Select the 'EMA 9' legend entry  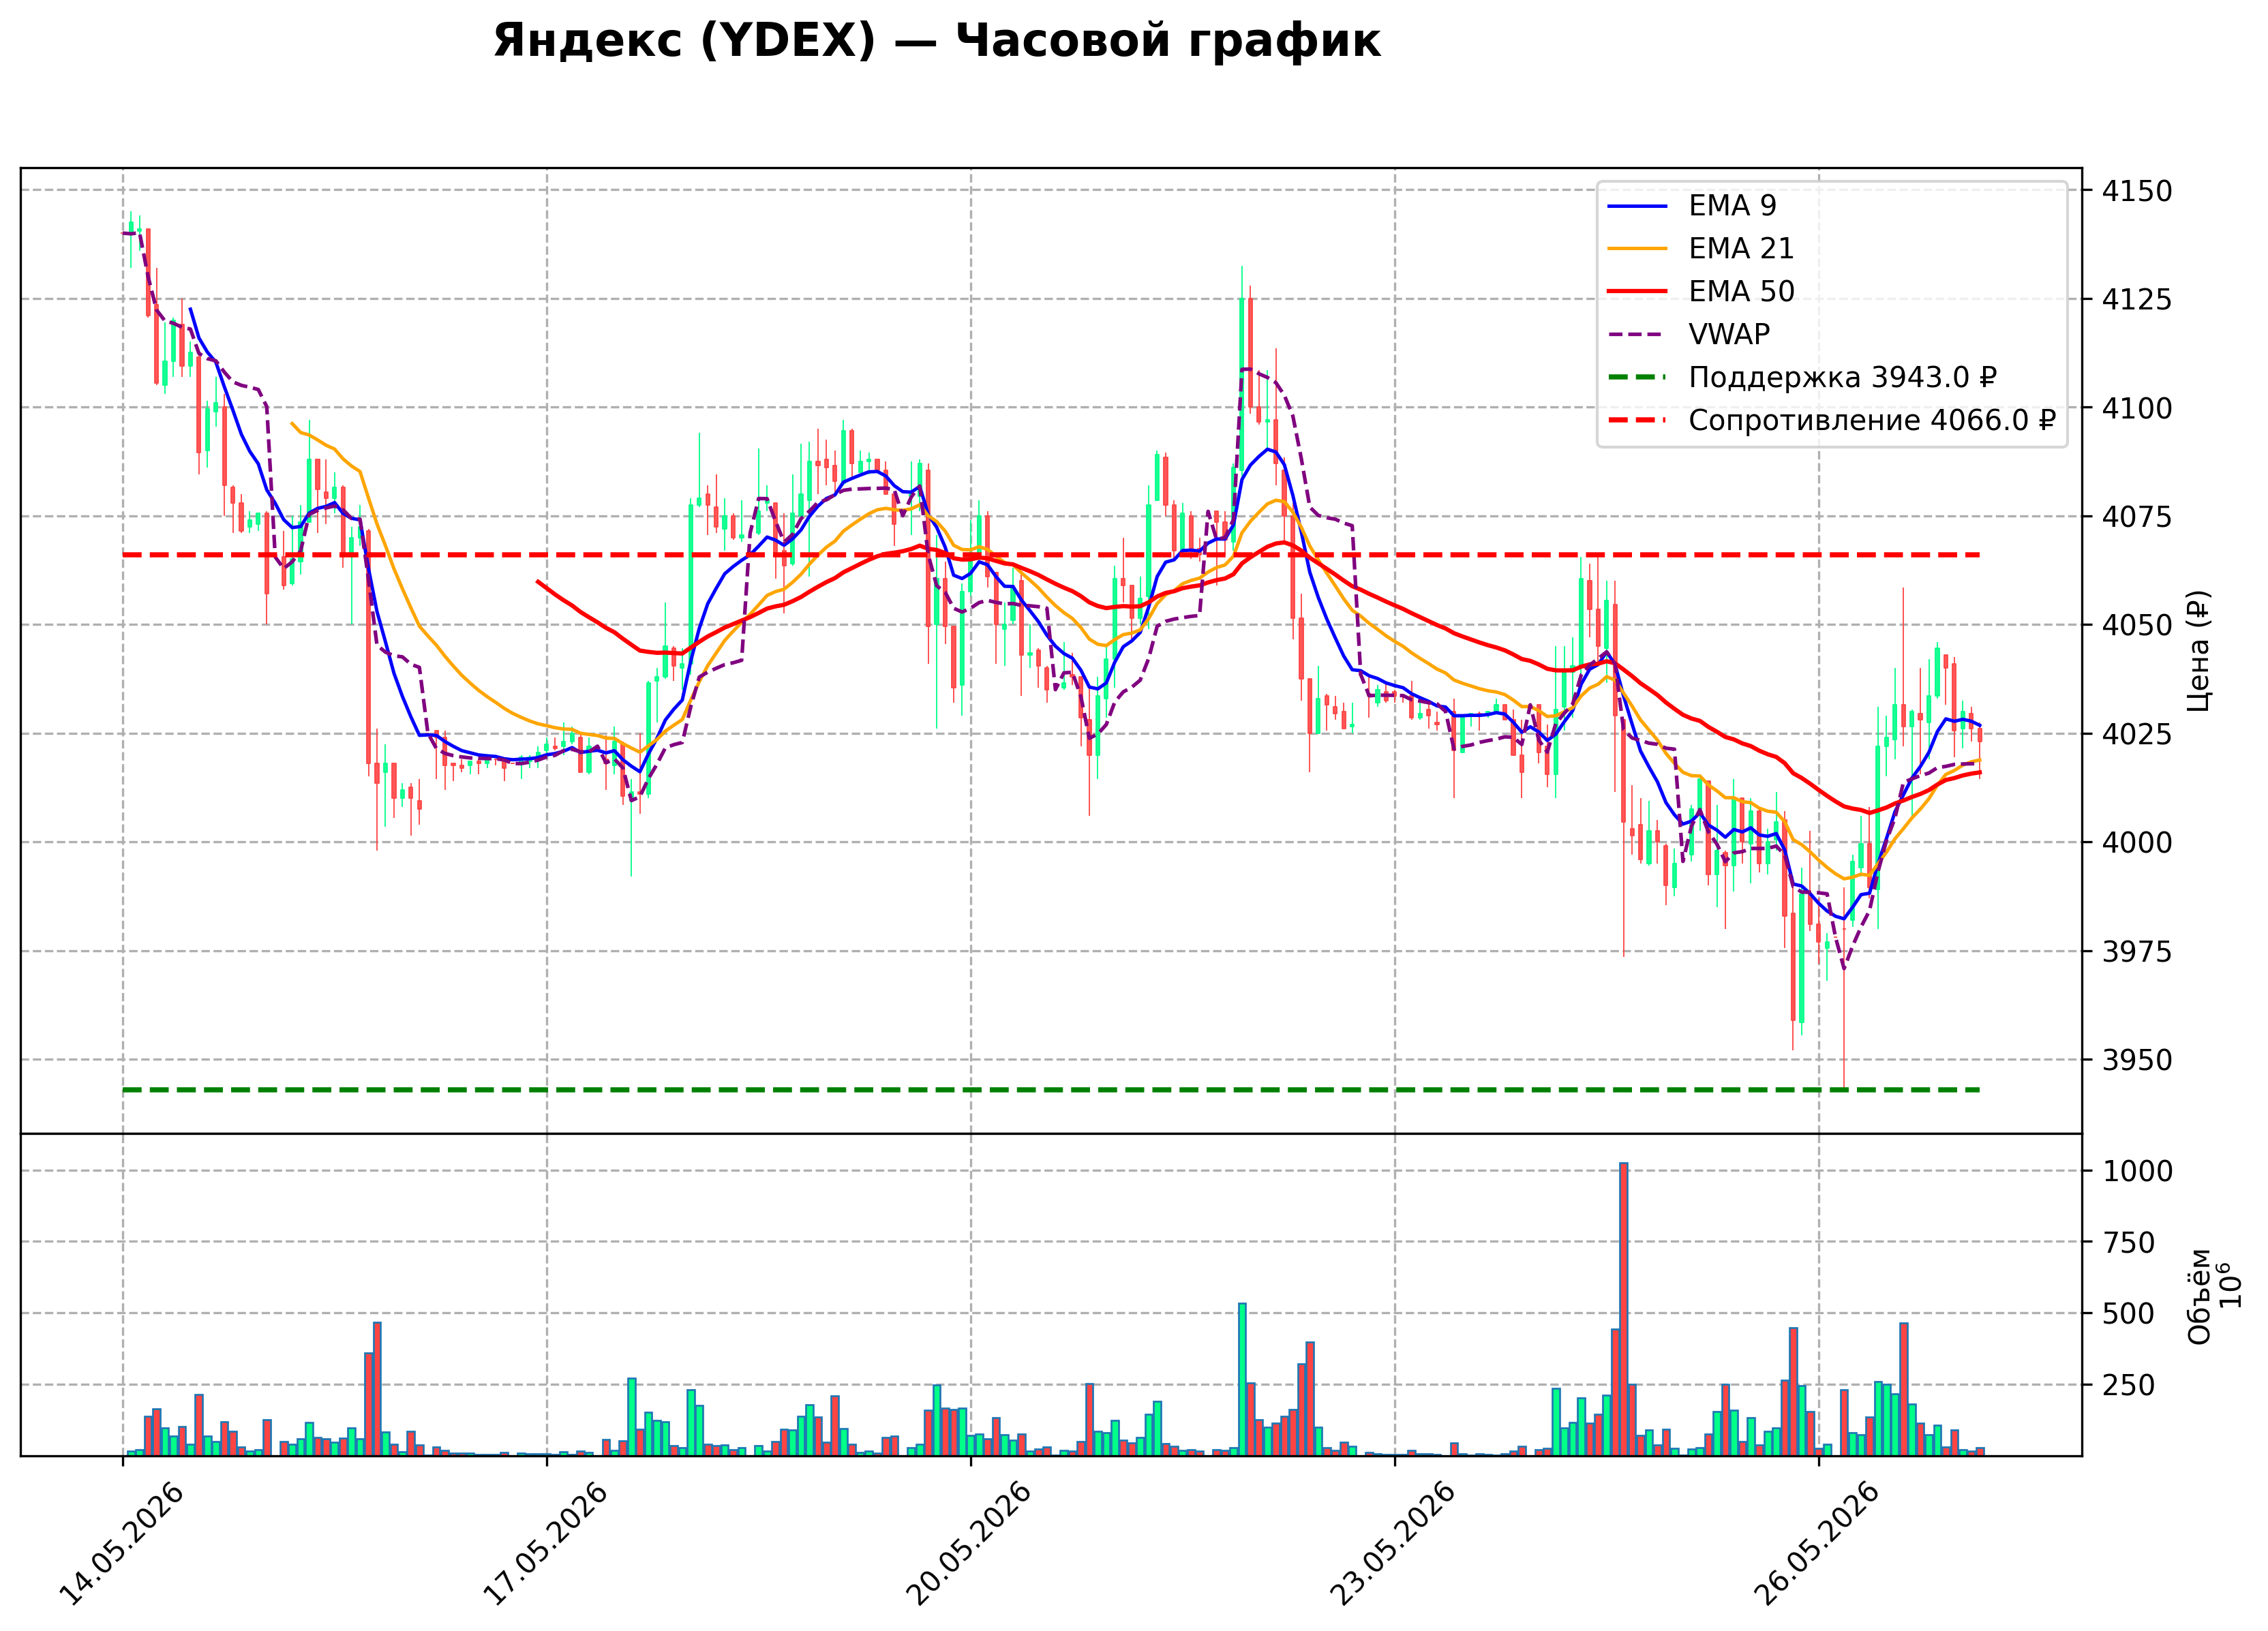[x=1692, y=206]
